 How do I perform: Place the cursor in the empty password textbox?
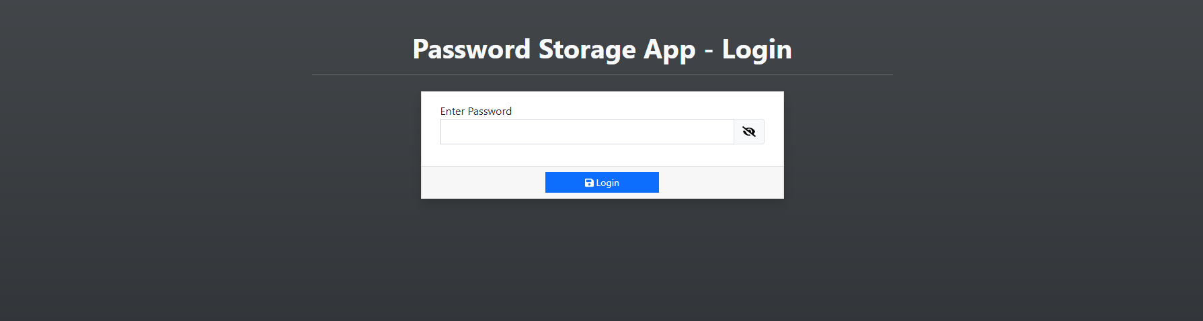pyautogui.click(x=587, y=132)
